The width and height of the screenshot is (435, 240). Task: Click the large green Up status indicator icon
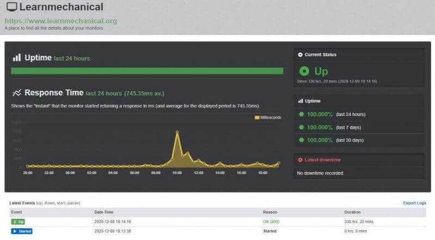(304, 71)
